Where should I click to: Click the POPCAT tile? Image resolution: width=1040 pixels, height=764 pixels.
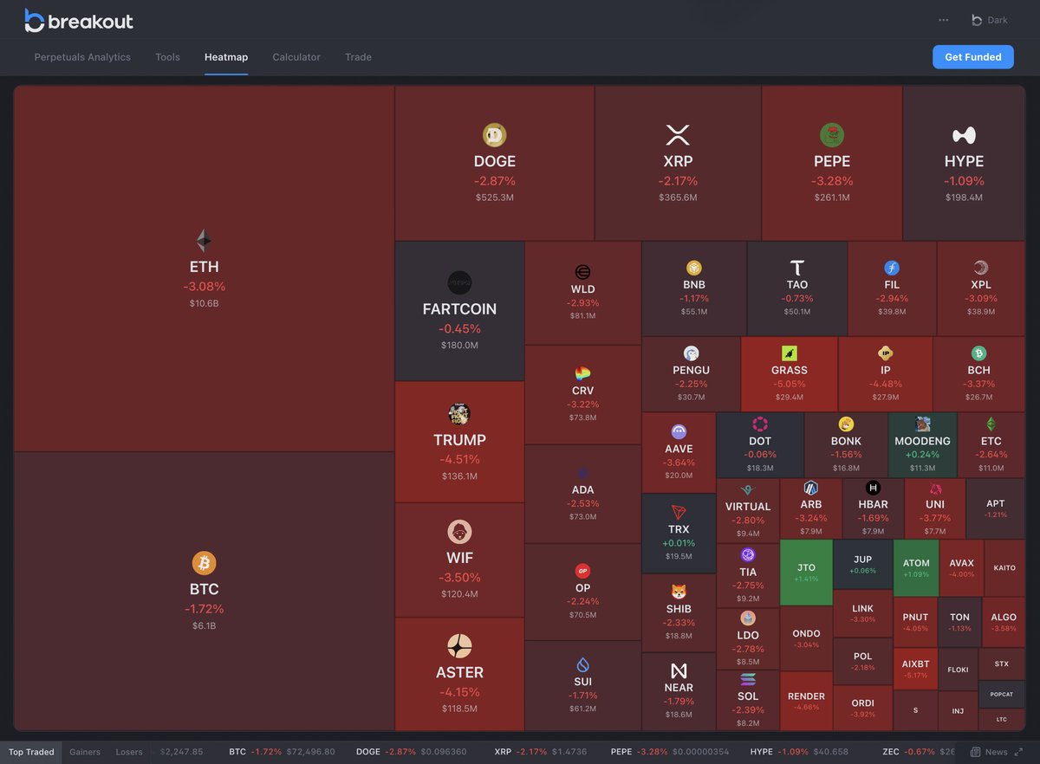(1002, 695)
